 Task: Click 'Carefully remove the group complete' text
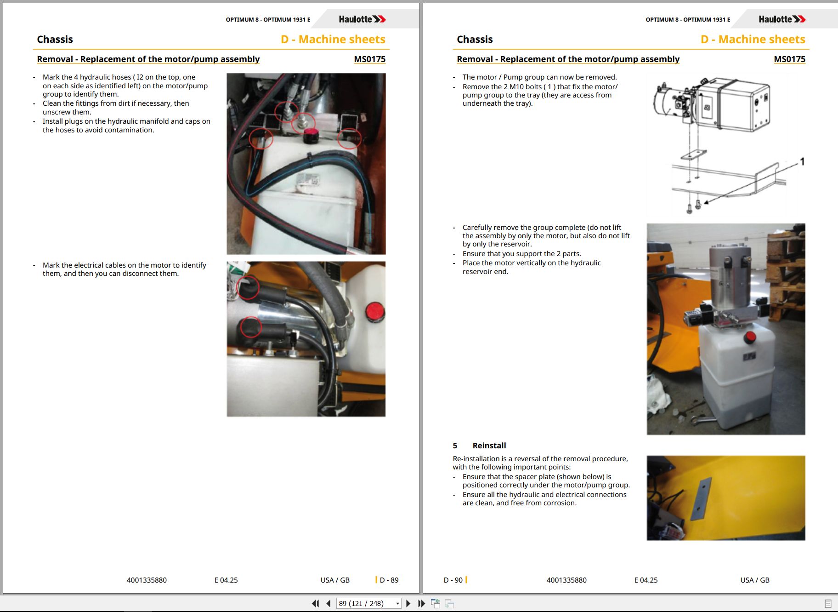546,236
